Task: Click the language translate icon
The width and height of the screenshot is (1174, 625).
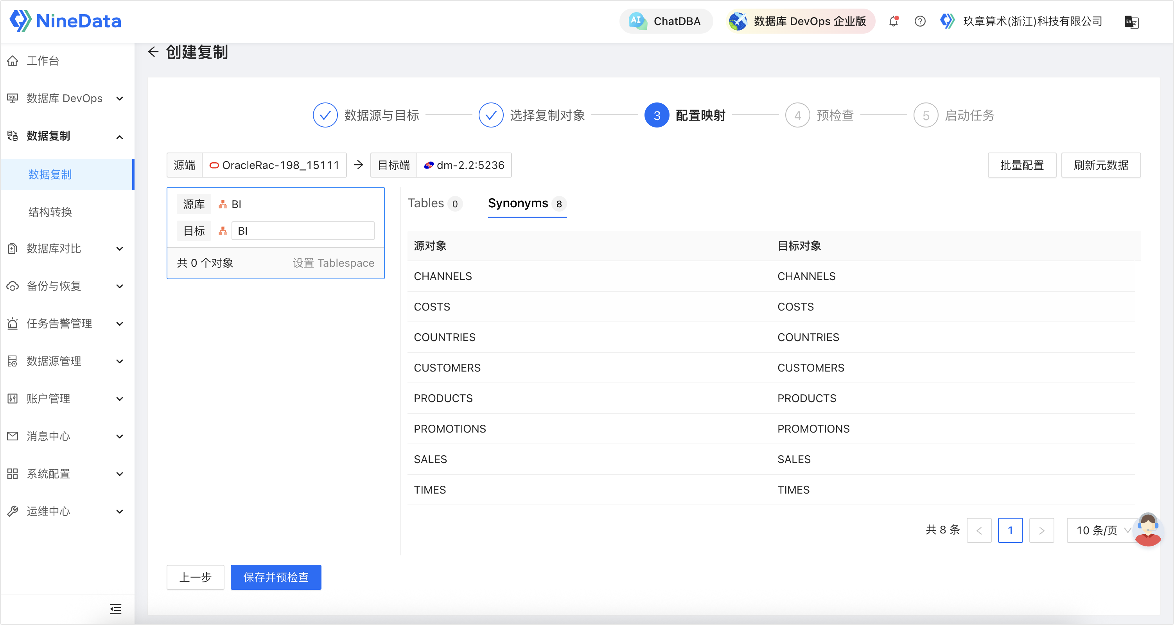Action: [x=1131, y=22]
